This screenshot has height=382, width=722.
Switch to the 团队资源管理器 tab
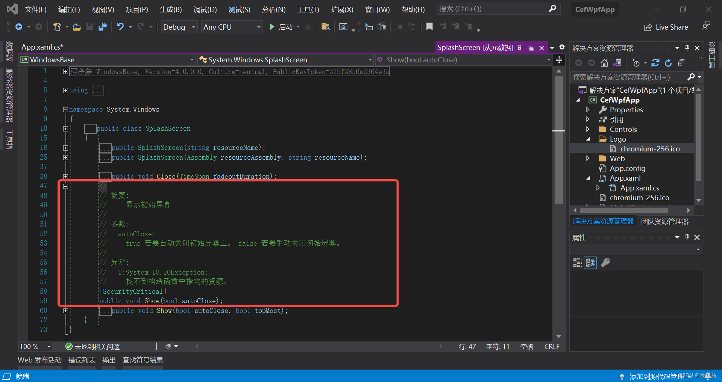click(x=664, y=221)
